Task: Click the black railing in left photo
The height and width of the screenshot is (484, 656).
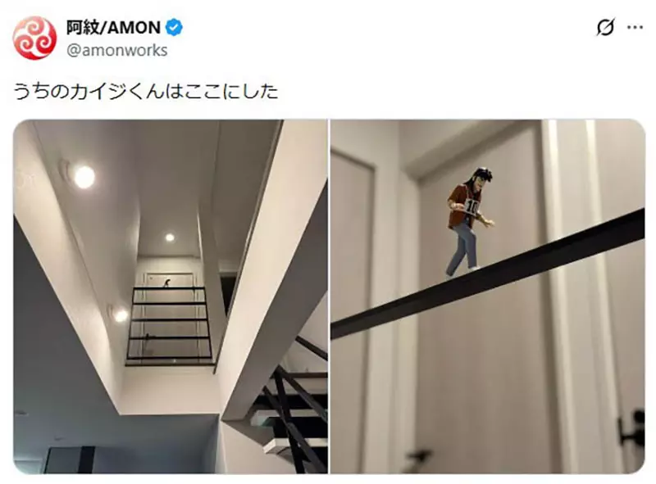Action: coord(169,324)
